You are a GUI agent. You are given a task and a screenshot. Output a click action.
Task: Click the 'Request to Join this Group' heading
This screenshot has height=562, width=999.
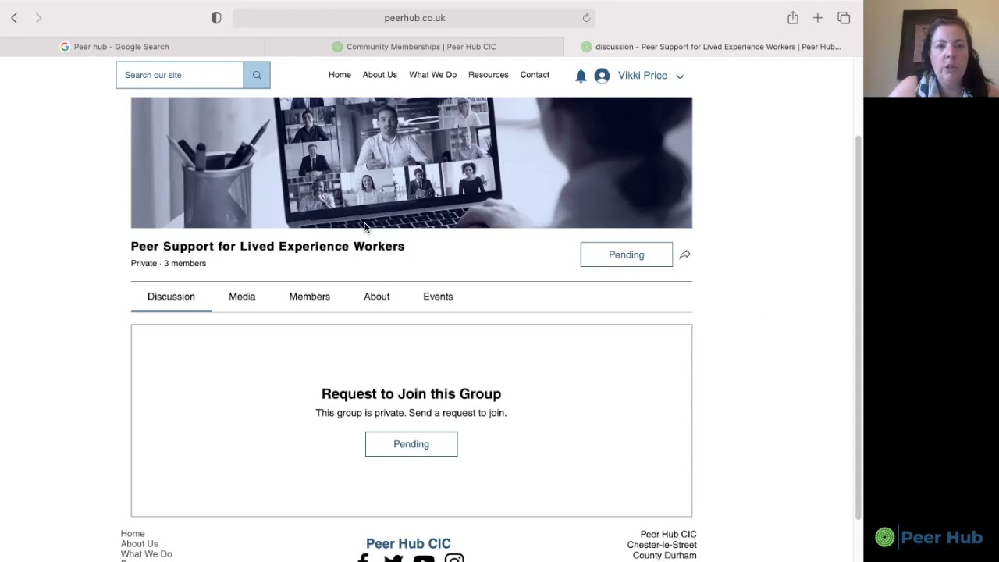411,394
